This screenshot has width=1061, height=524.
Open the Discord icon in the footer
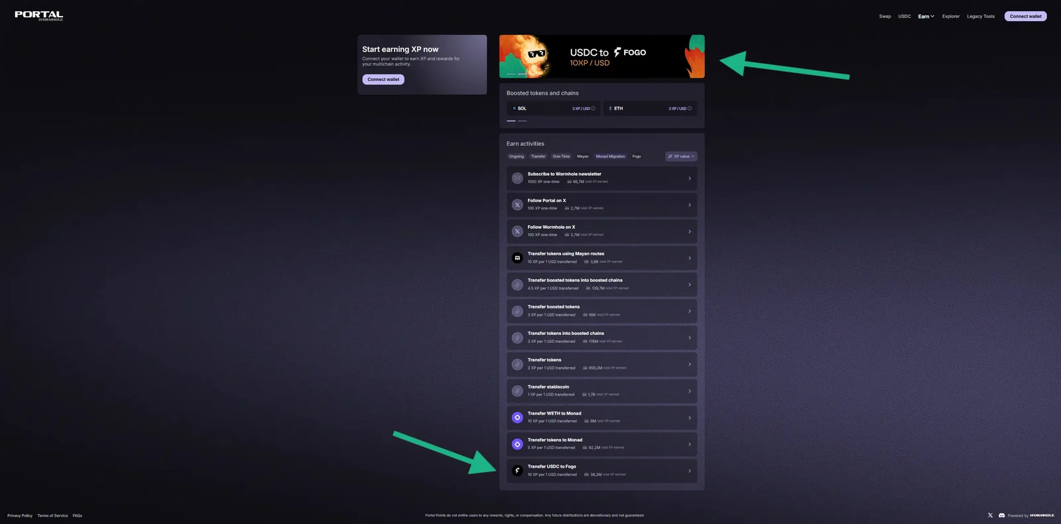tap(1001, 515)
